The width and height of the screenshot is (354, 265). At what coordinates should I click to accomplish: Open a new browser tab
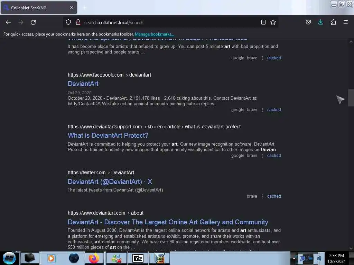click(84, 8)
